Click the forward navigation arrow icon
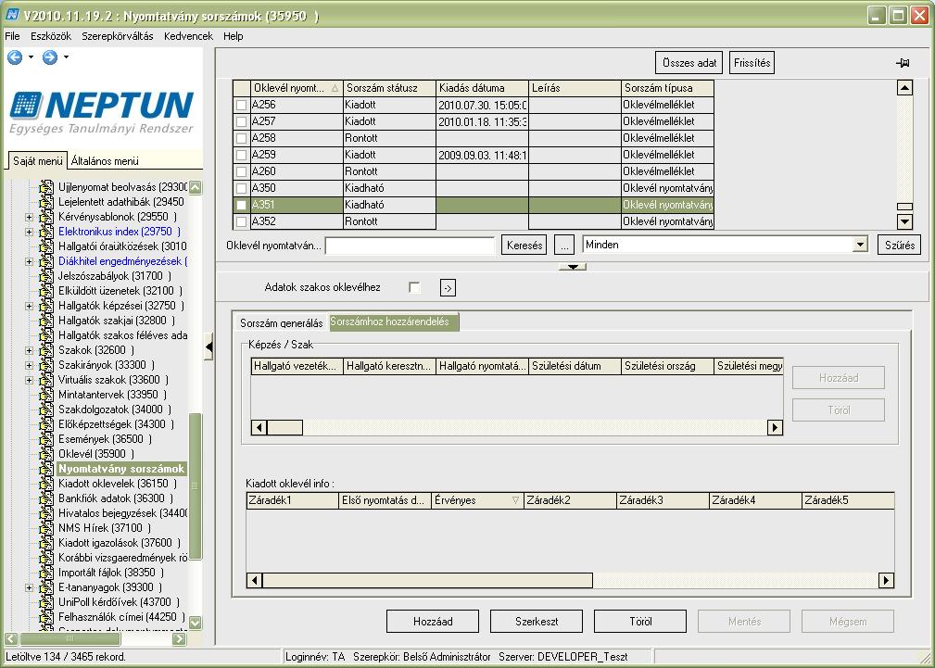Image resolution: width=935 pixels, height=668 pixels. [x=49, y=57]
